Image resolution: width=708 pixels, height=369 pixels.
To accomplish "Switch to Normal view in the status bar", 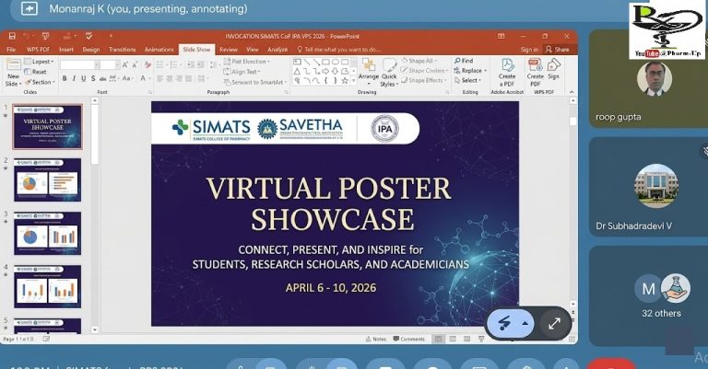I will 439,339.
